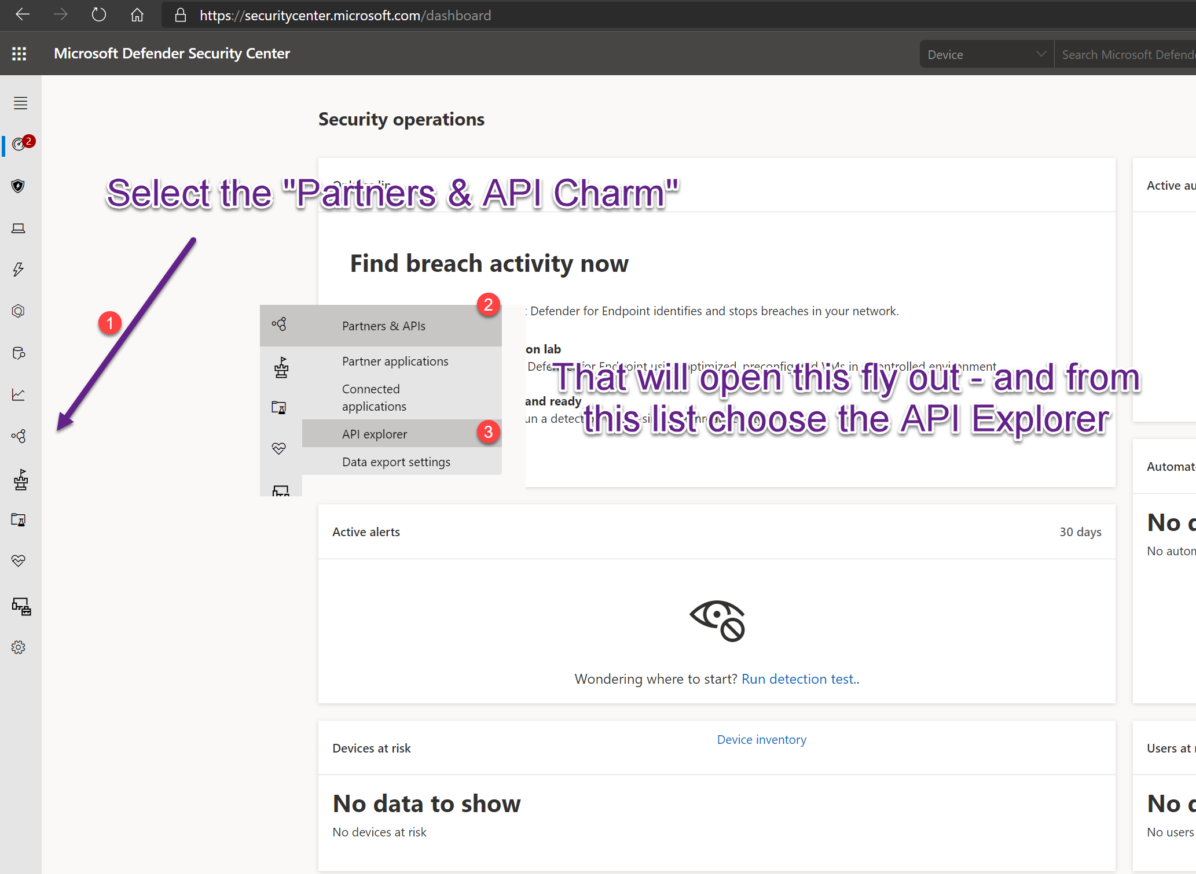The width and height of the screenshot is (1196, 874).
Task: Select Data export settings menu entry
Action: [396, 462]
